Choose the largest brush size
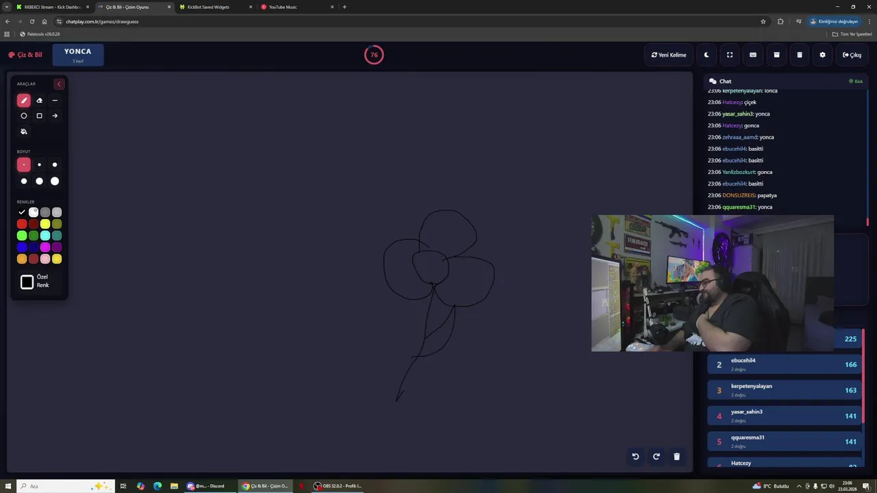The height and width of the screenshot is (493, 877). point(55,181)
